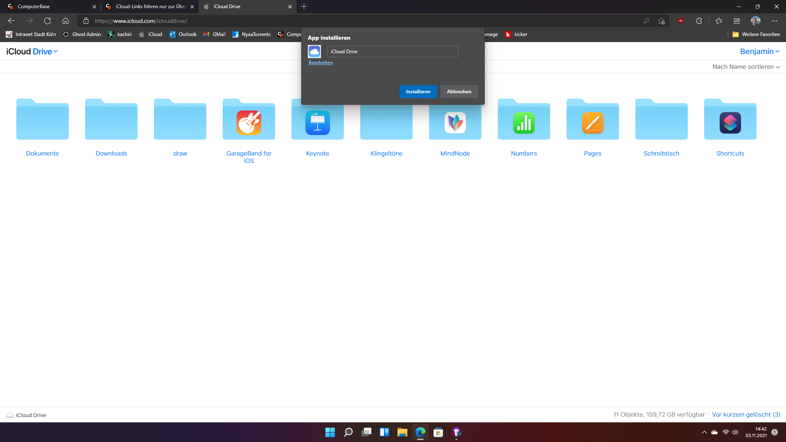Switch to the ComputerBase tab
The height and width of the screenshot is (442, 786).
click(49, 7)
